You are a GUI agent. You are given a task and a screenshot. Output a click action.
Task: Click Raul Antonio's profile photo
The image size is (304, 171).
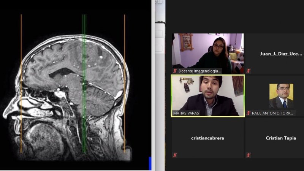coord(281,96)
